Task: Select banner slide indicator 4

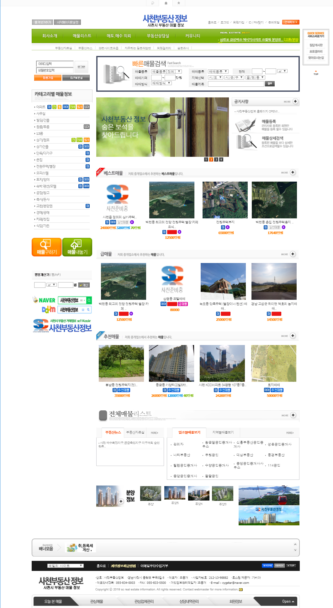Action: (x=221, y=160)
